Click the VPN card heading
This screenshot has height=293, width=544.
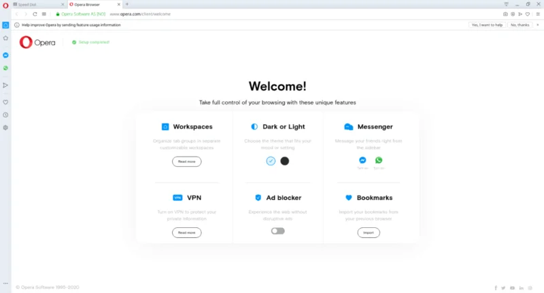[x=194, y=197]
